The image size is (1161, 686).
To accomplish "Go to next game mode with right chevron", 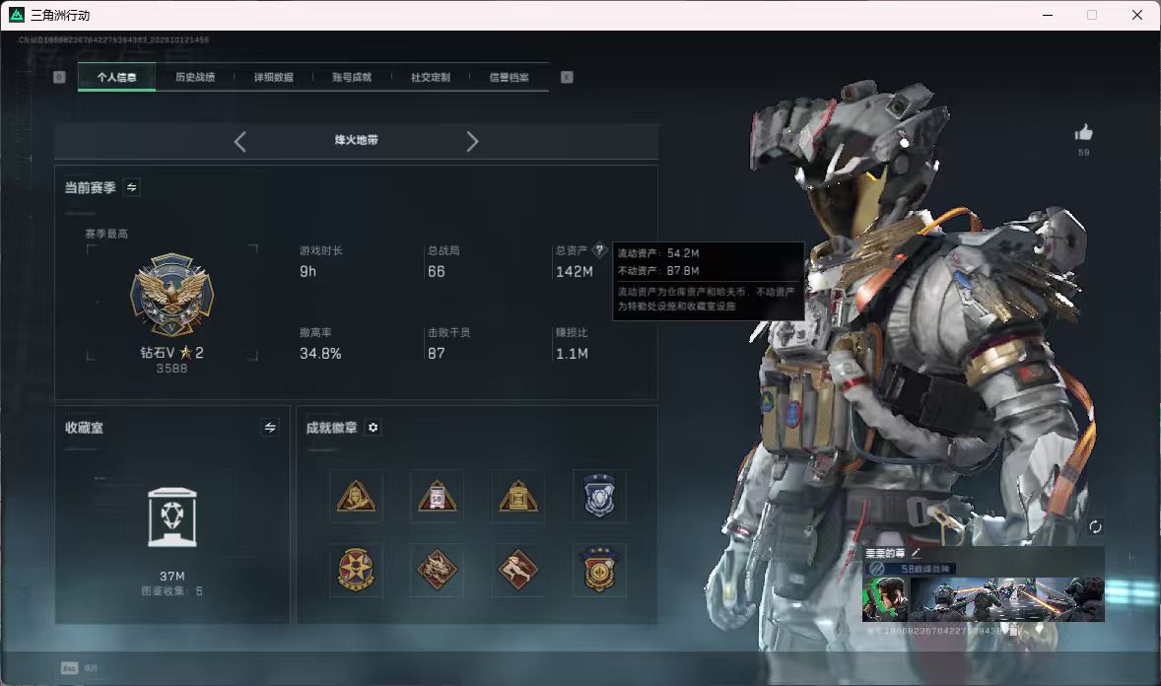I will 472,142.
